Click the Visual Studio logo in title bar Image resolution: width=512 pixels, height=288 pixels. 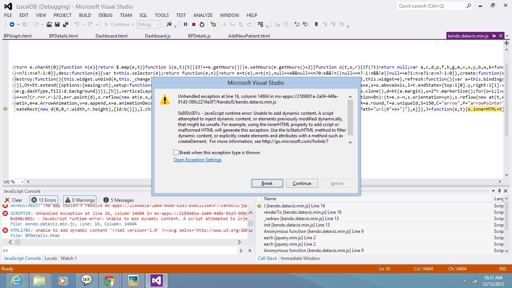[x=8, y=6]
